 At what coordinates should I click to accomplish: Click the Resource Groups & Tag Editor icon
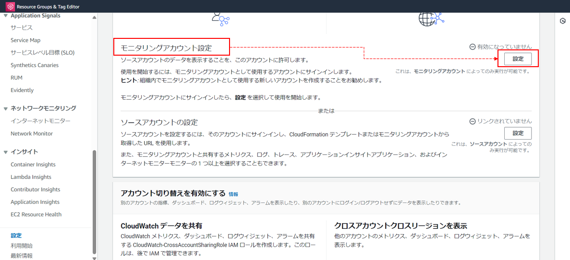pyautogui.click(x=11, y=7)
